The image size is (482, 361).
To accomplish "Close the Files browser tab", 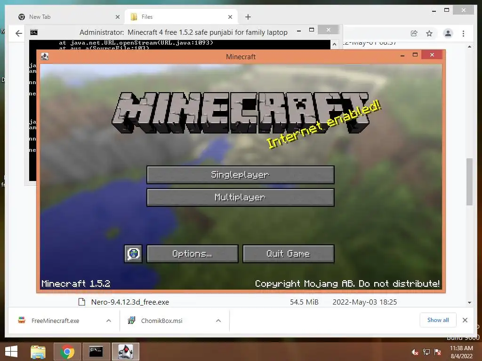I will pos(230,17).
